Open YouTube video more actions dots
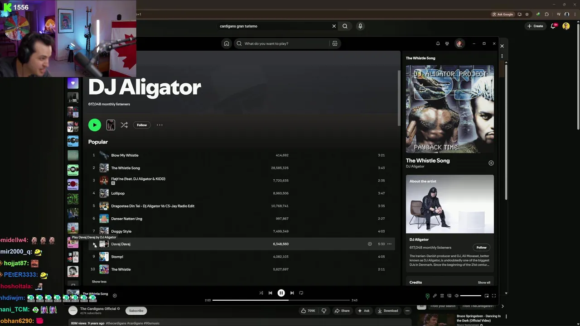 point(407,311)
